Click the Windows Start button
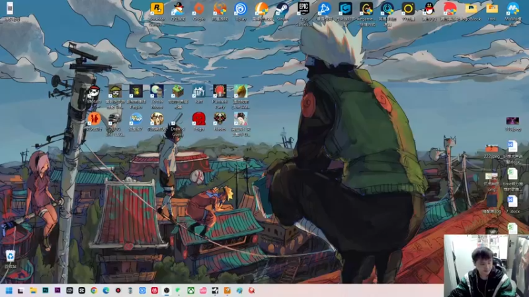The width and height of the screenshot is (529, 297). click(9, 290)
